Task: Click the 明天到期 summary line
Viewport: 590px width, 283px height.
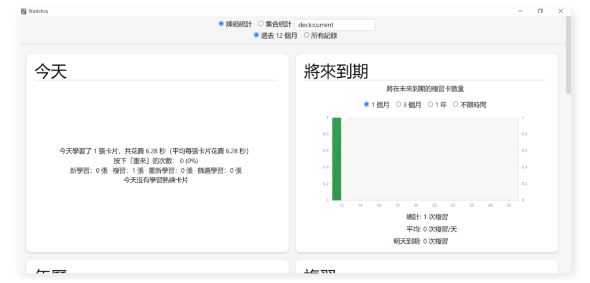Action: click(420, 241)
